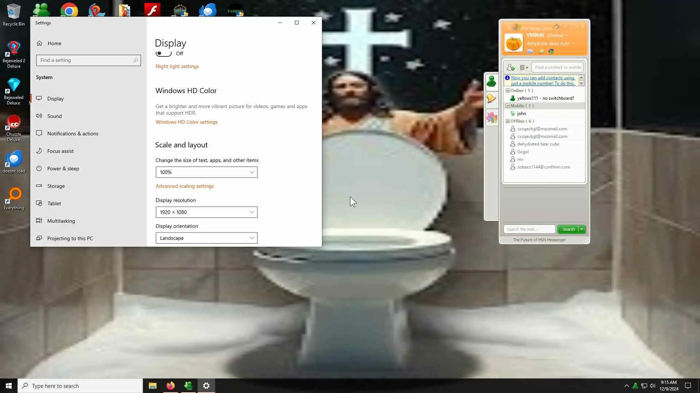Toggle the Night light switch
This screenshot has height=393, width=700.
163,53
